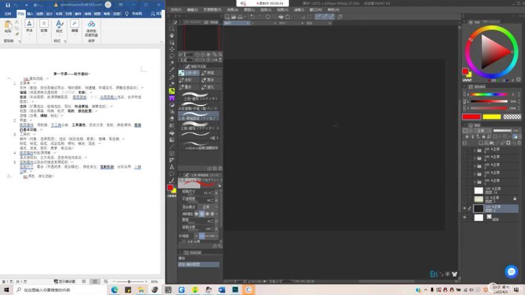Select fourth anti-aliasing circle option
Image resolution: width=525 pixels, height=295 pixels.
pyautogui.click(x=212, y=214)
